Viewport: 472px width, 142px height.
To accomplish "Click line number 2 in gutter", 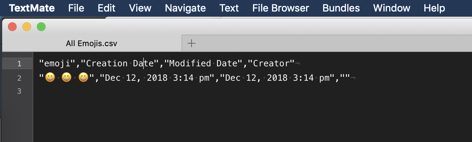I will 19,78.
